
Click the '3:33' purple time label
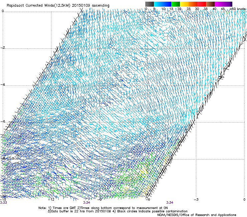click(x=3, y=203)
